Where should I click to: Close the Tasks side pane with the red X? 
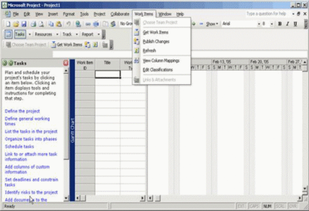click(x=66, y=63)
